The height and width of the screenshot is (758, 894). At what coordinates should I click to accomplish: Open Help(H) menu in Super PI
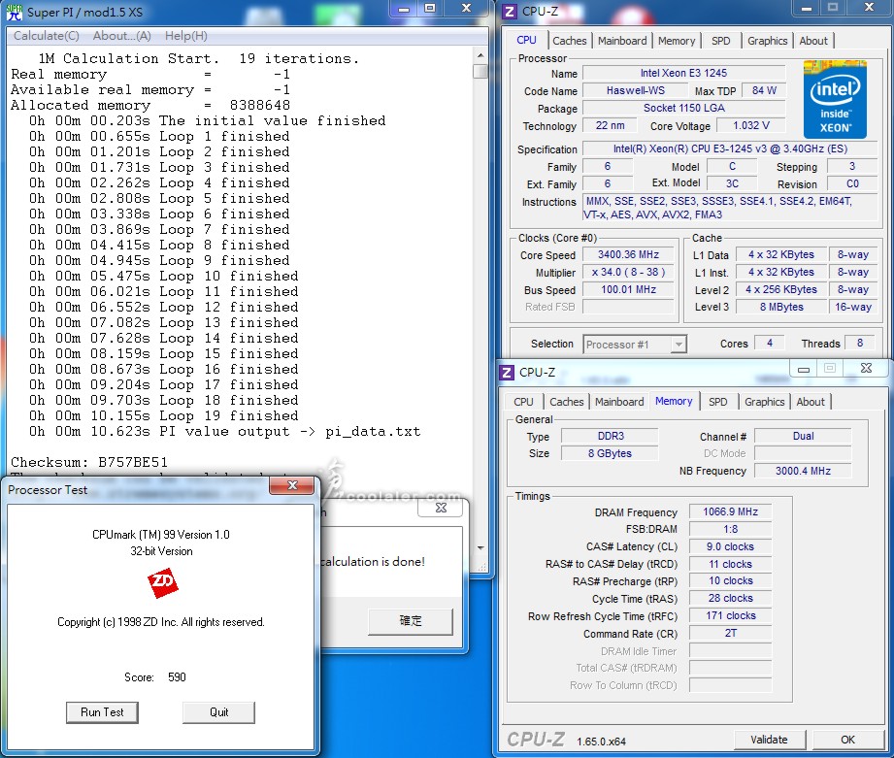[x=185, y=35]
